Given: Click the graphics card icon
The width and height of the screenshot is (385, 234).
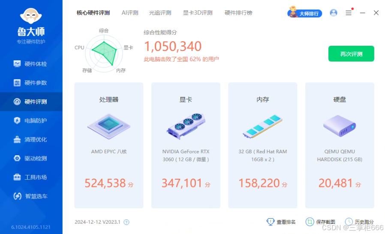Looking at the screenshot, I should pyautogui.click(x=186, y=126).
